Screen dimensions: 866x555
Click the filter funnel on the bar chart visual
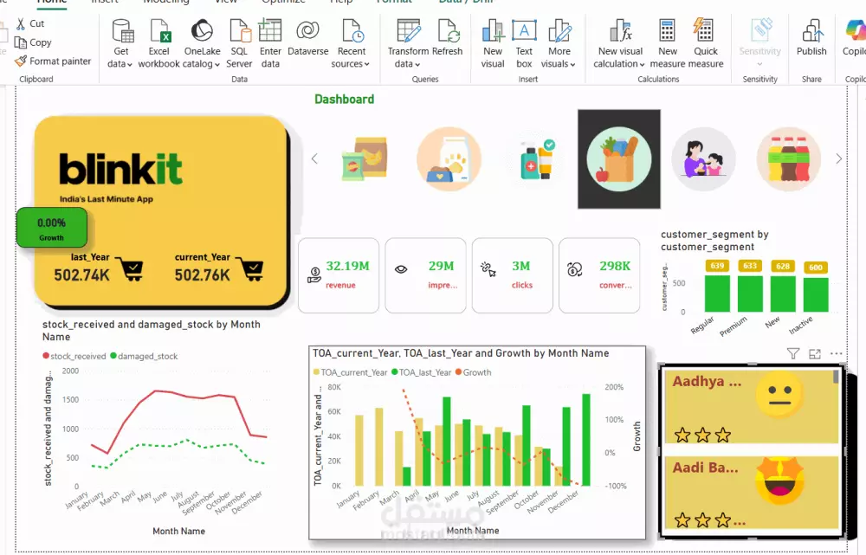click(x=792, y=353)
